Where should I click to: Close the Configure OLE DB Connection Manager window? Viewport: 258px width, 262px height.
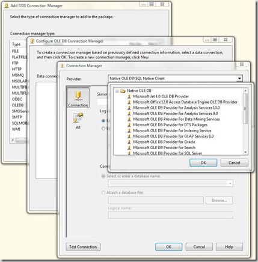tap(226, 40)
